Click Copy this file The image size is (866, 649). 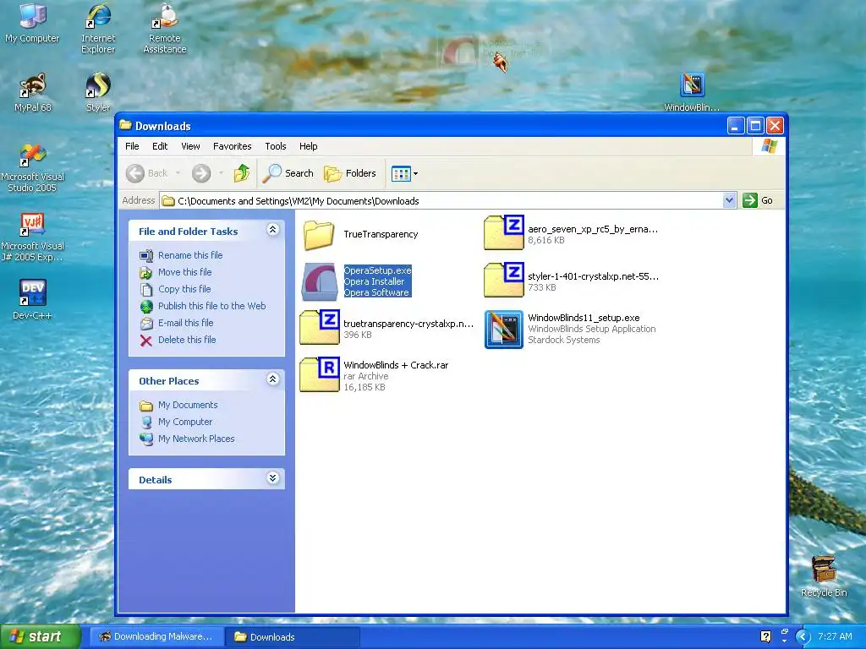coord(184,289)
